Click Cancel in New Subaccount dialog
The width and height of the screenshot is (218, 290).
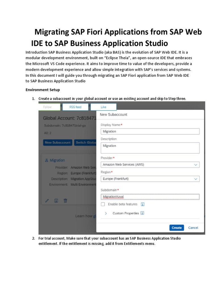tap(193, 228)
